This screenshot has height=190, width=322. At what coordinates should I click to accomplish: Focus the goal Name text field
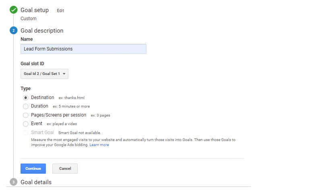(83, 49)
